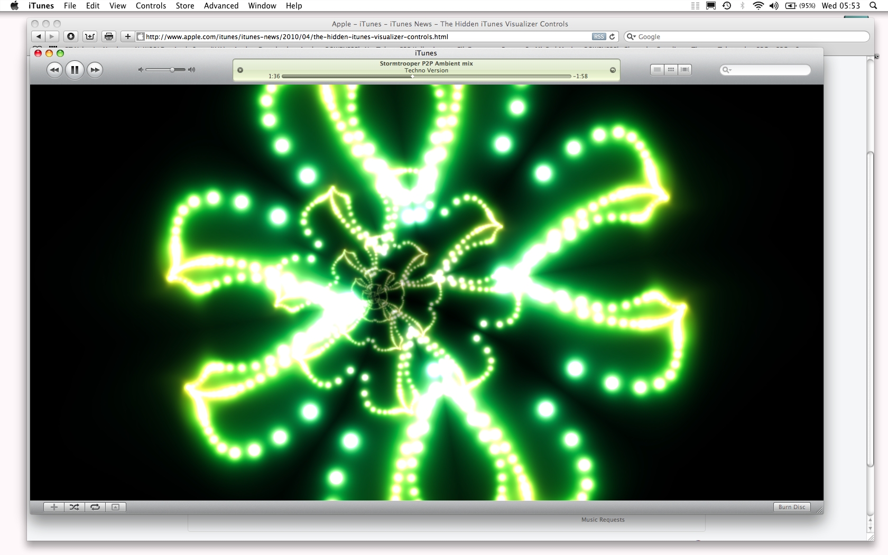Toggle repeat in iTunes bottom bar

coord(95,507)
